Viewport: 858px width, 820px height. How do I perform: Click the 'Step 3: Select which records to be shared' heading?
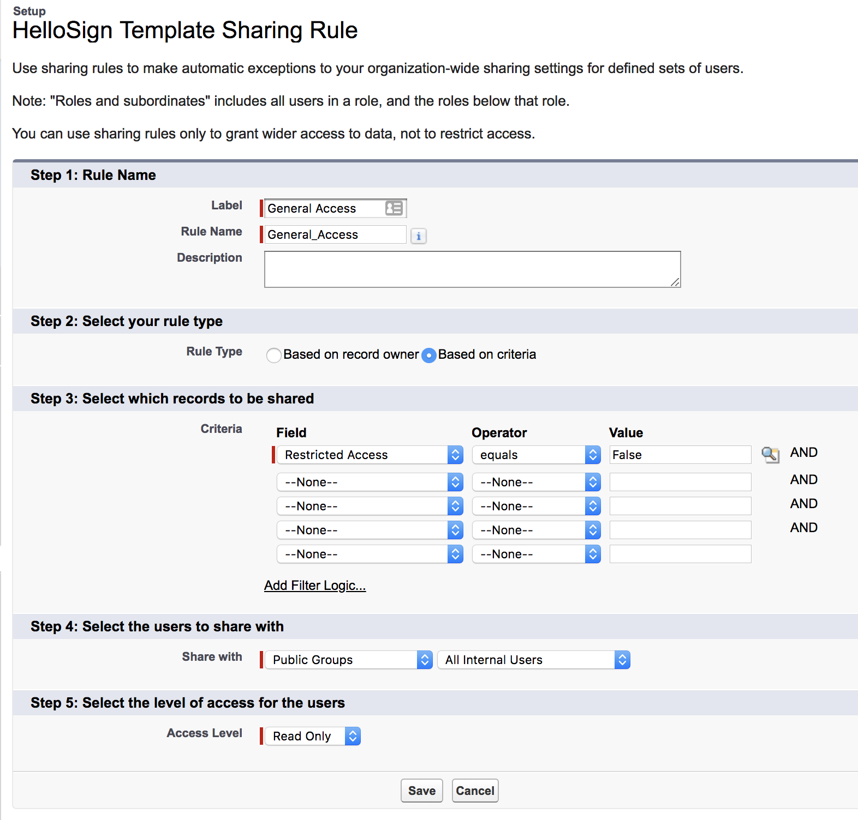click(172, 399)
